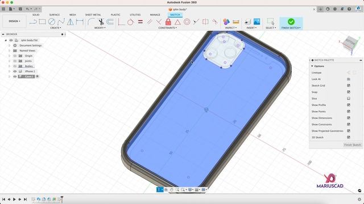
Task: Switch to the SOLID tab
Action: (x=36, y=15)
